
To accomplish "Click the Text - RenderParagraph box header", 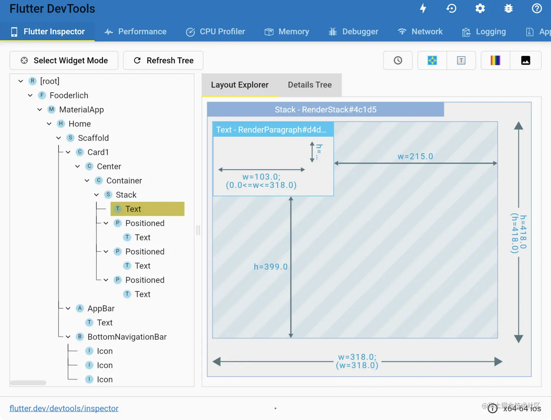I will [x=273, y=130].
